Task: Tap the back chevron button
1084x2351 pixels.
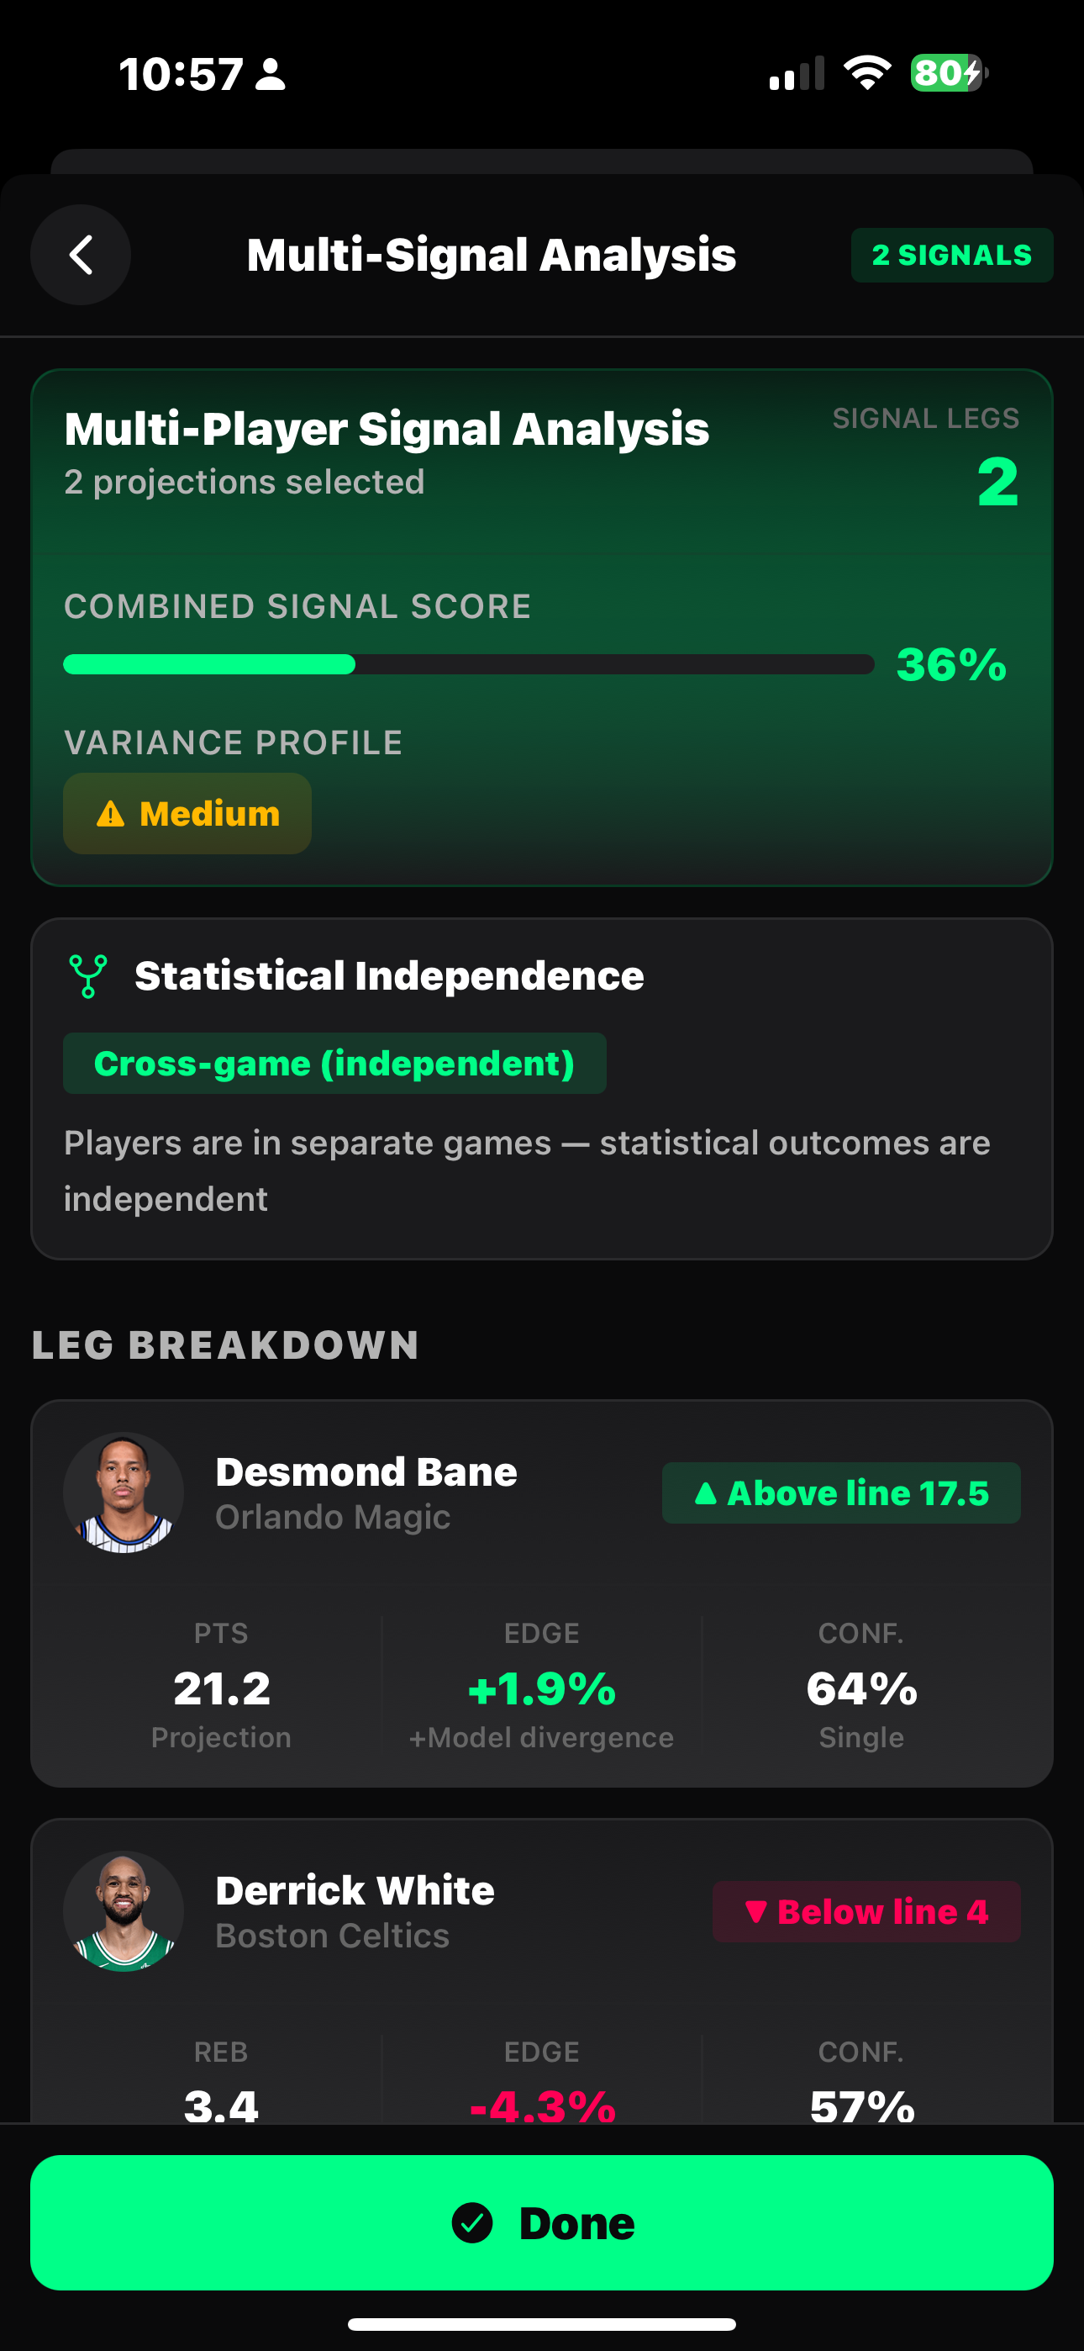Action: 81,255
